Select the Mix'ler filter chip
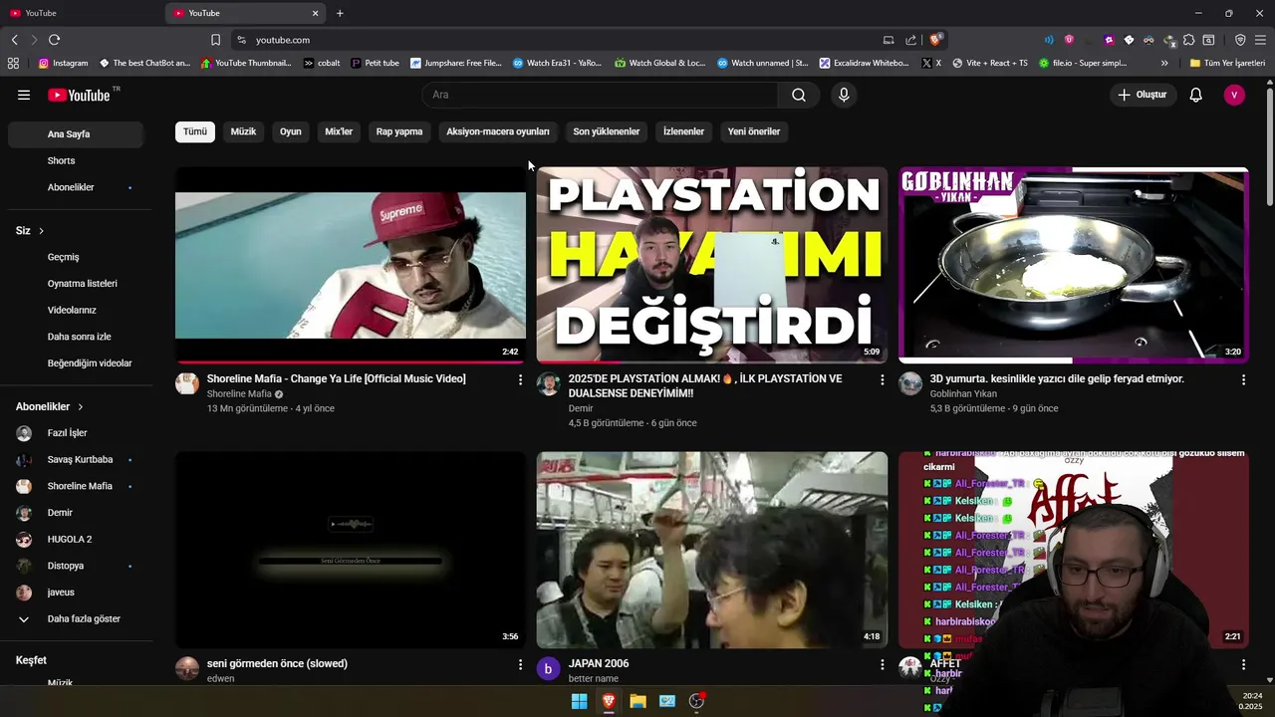1275x717 pixels. [x=339, y=131]
